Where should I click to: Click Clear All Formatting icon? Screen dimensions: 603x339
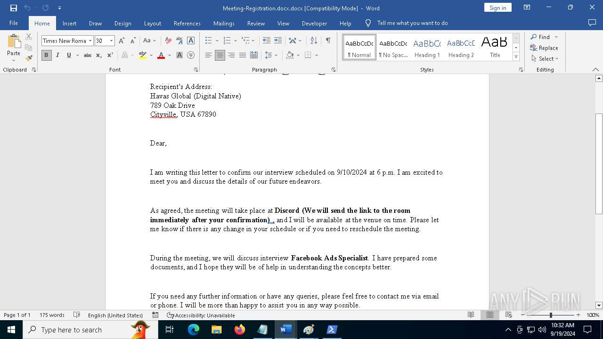(x=168, y=41)
